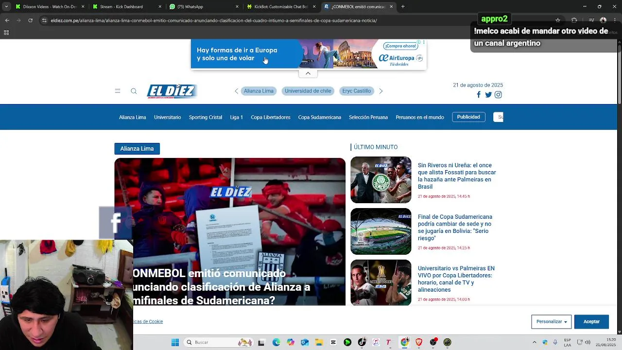Open Brave browser from taskbar
The width and height of the screenshot is (622, 350).
[x=419, y=342]
